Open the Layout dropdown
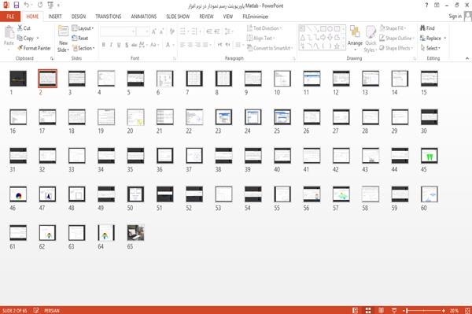472x314 pixels. [x=83, y=28]
